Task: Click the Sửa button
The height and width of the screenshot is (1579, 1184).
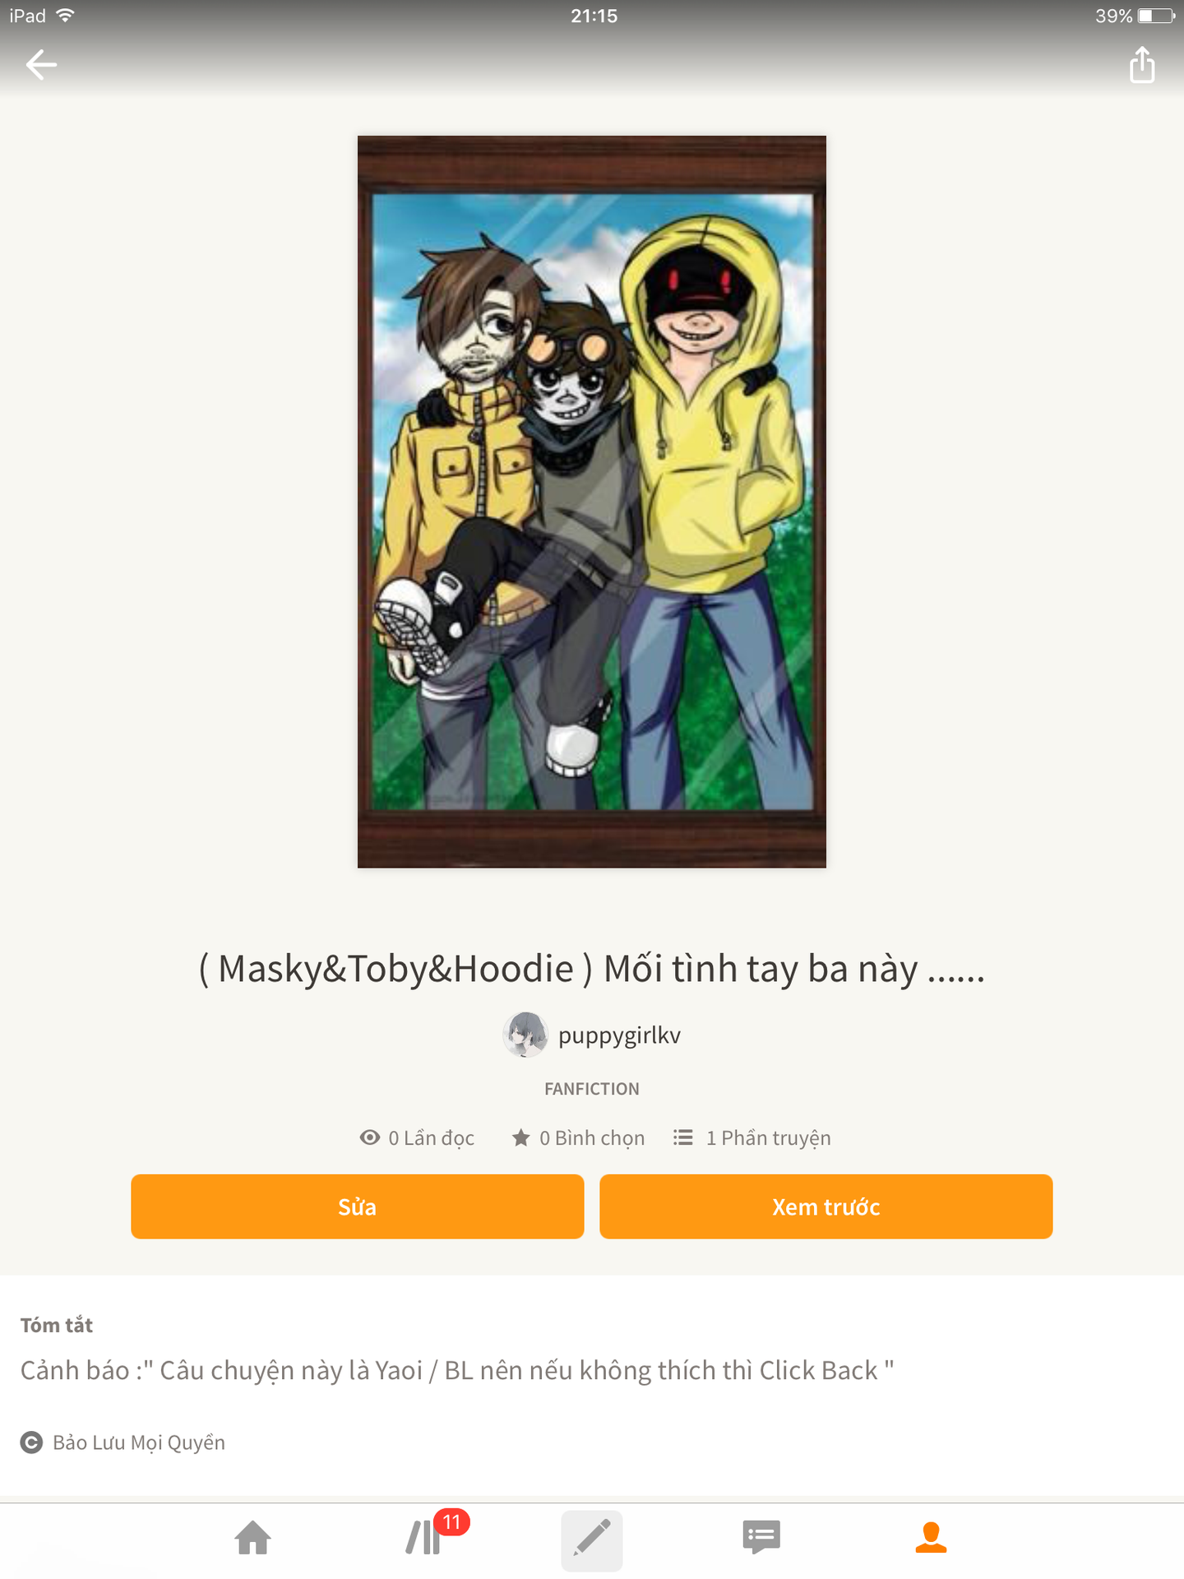Action: coord(358,1206)
